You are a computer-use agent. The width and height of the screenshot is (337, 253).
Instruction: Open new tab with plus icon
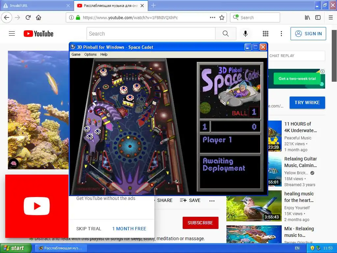click(153, 5)
